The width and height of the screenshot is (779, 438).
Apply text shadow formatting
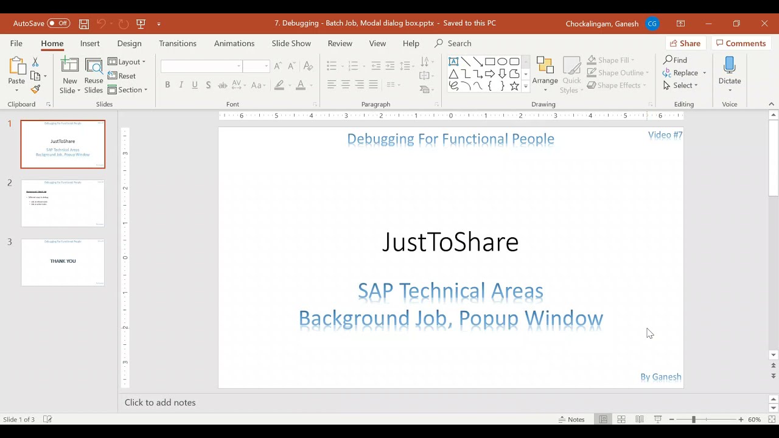(x=209, y=85)
